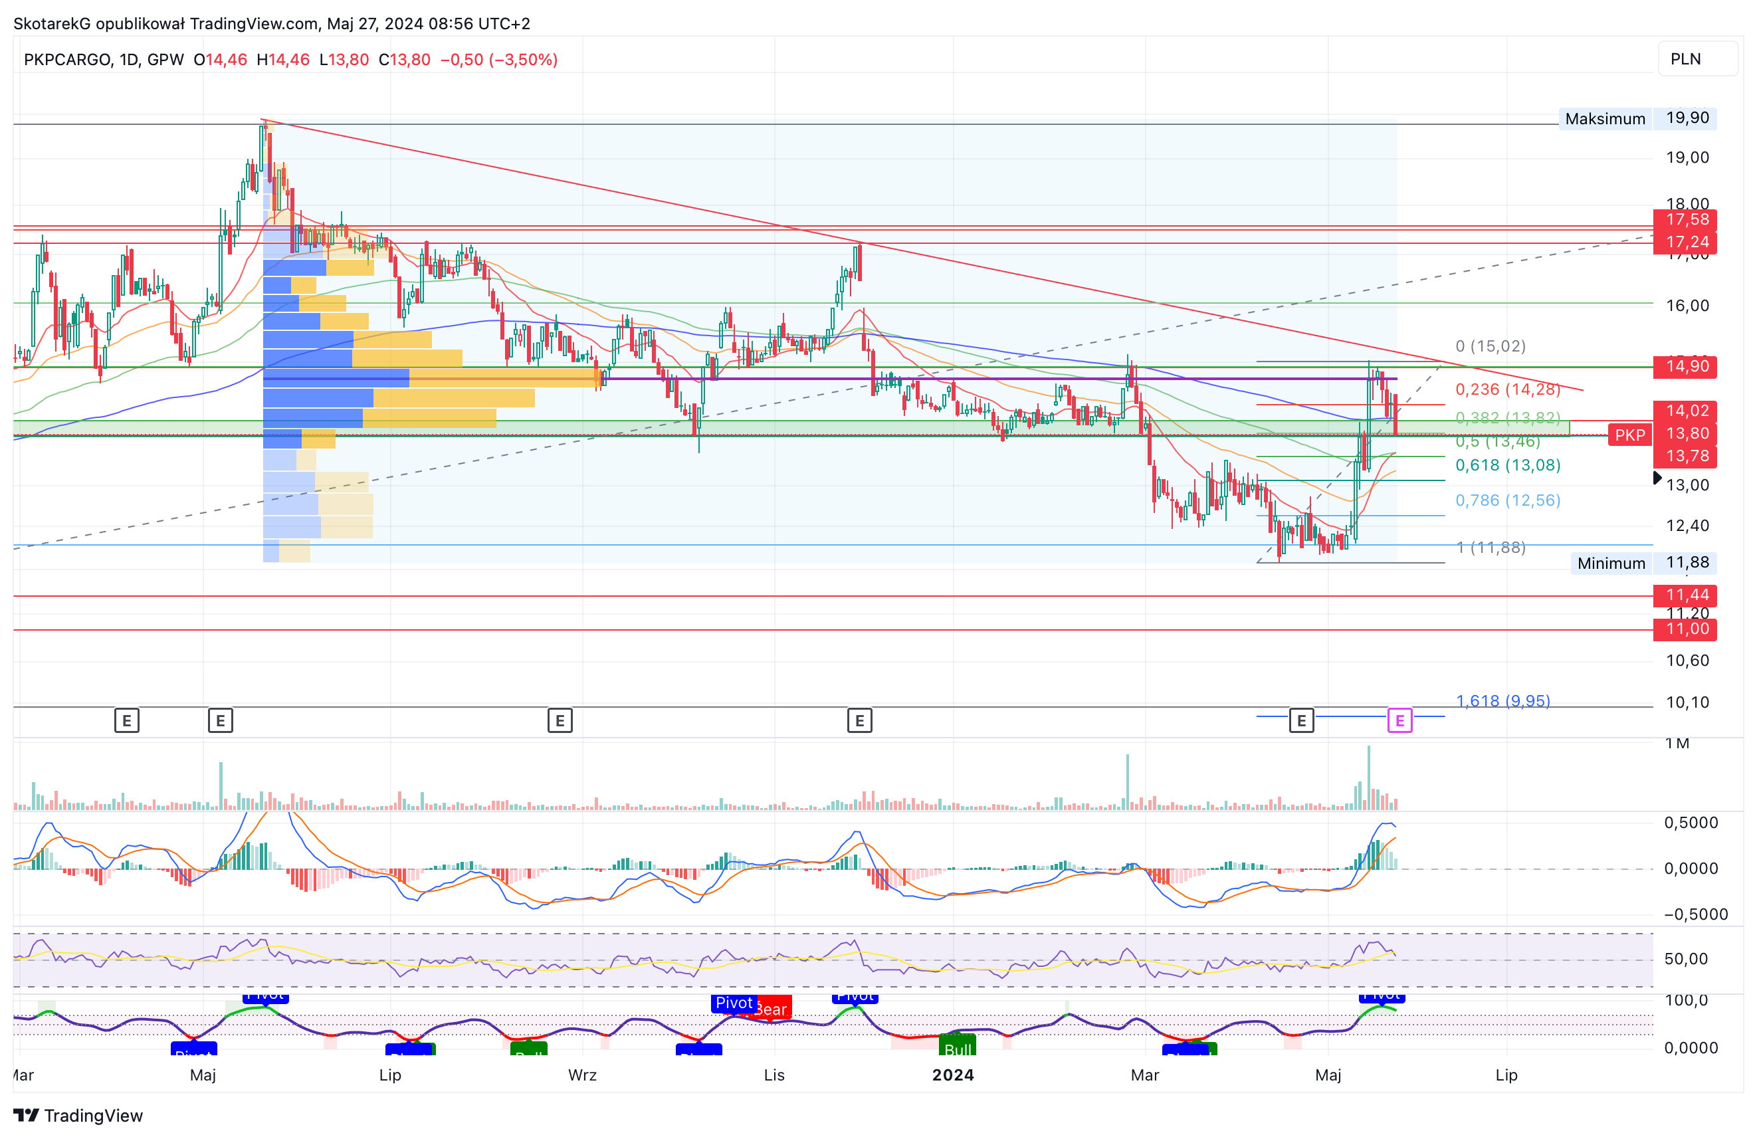This screenshot has width=1757, height=1139.
Task: Open the PLN currency selector
Action: [x=1698, y=59]
